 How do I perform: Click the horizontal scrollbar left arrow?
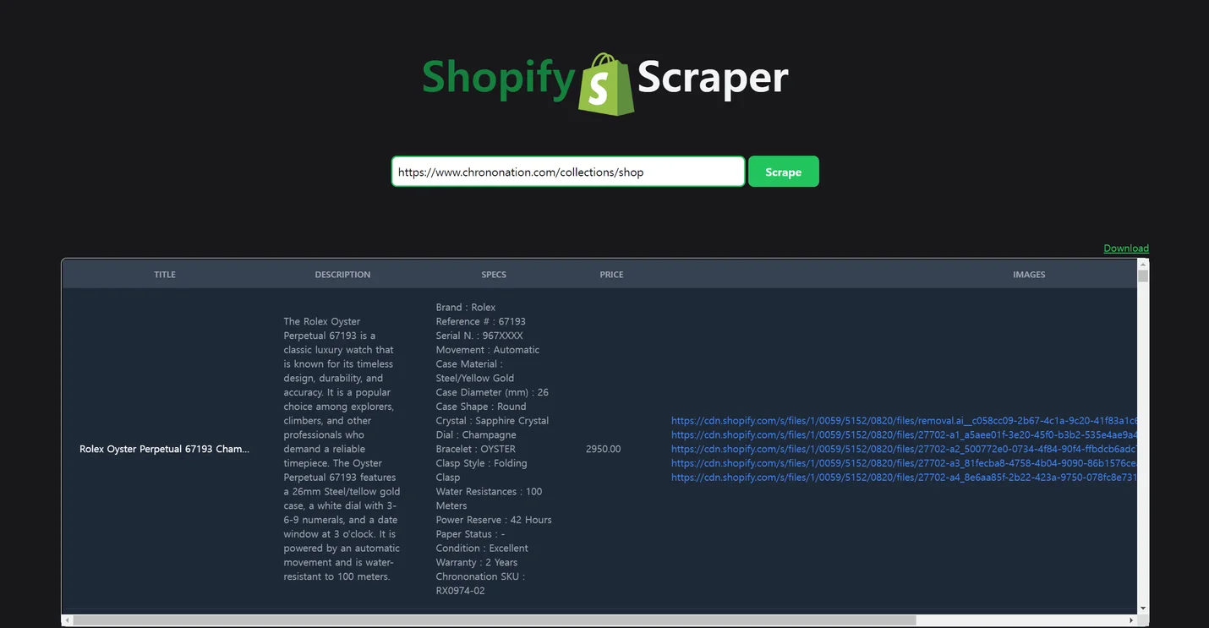point(68,620)
